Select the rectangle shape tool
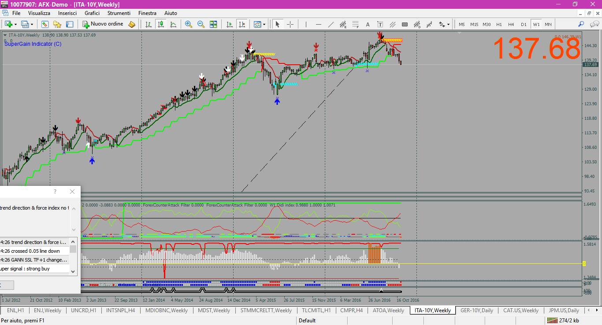The width and height of the screenshot is (602, 325). point(405,24)
